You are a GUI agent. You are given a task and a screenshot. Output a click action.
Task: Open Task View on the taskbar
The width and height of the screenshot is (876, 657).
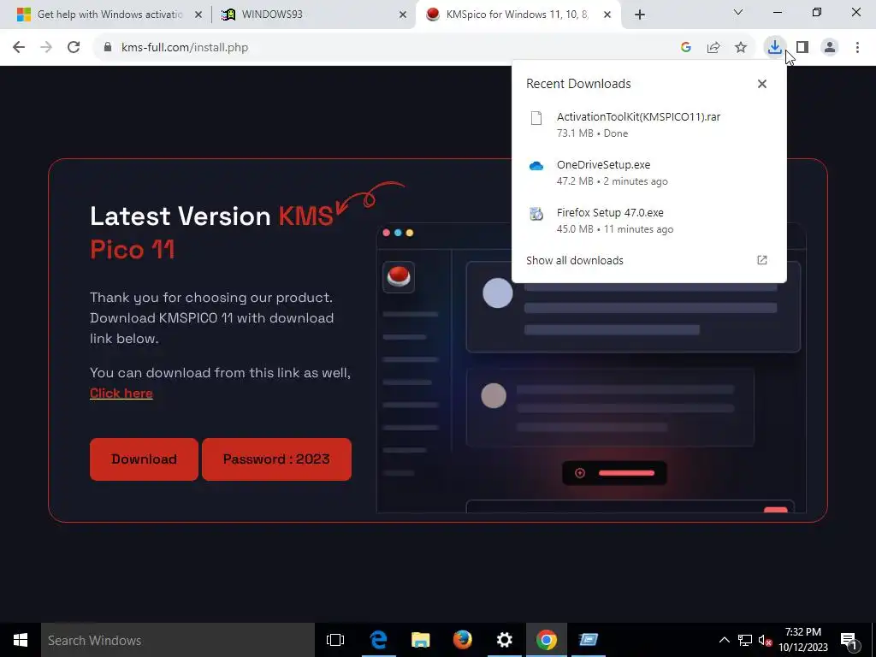click(335, 640)
